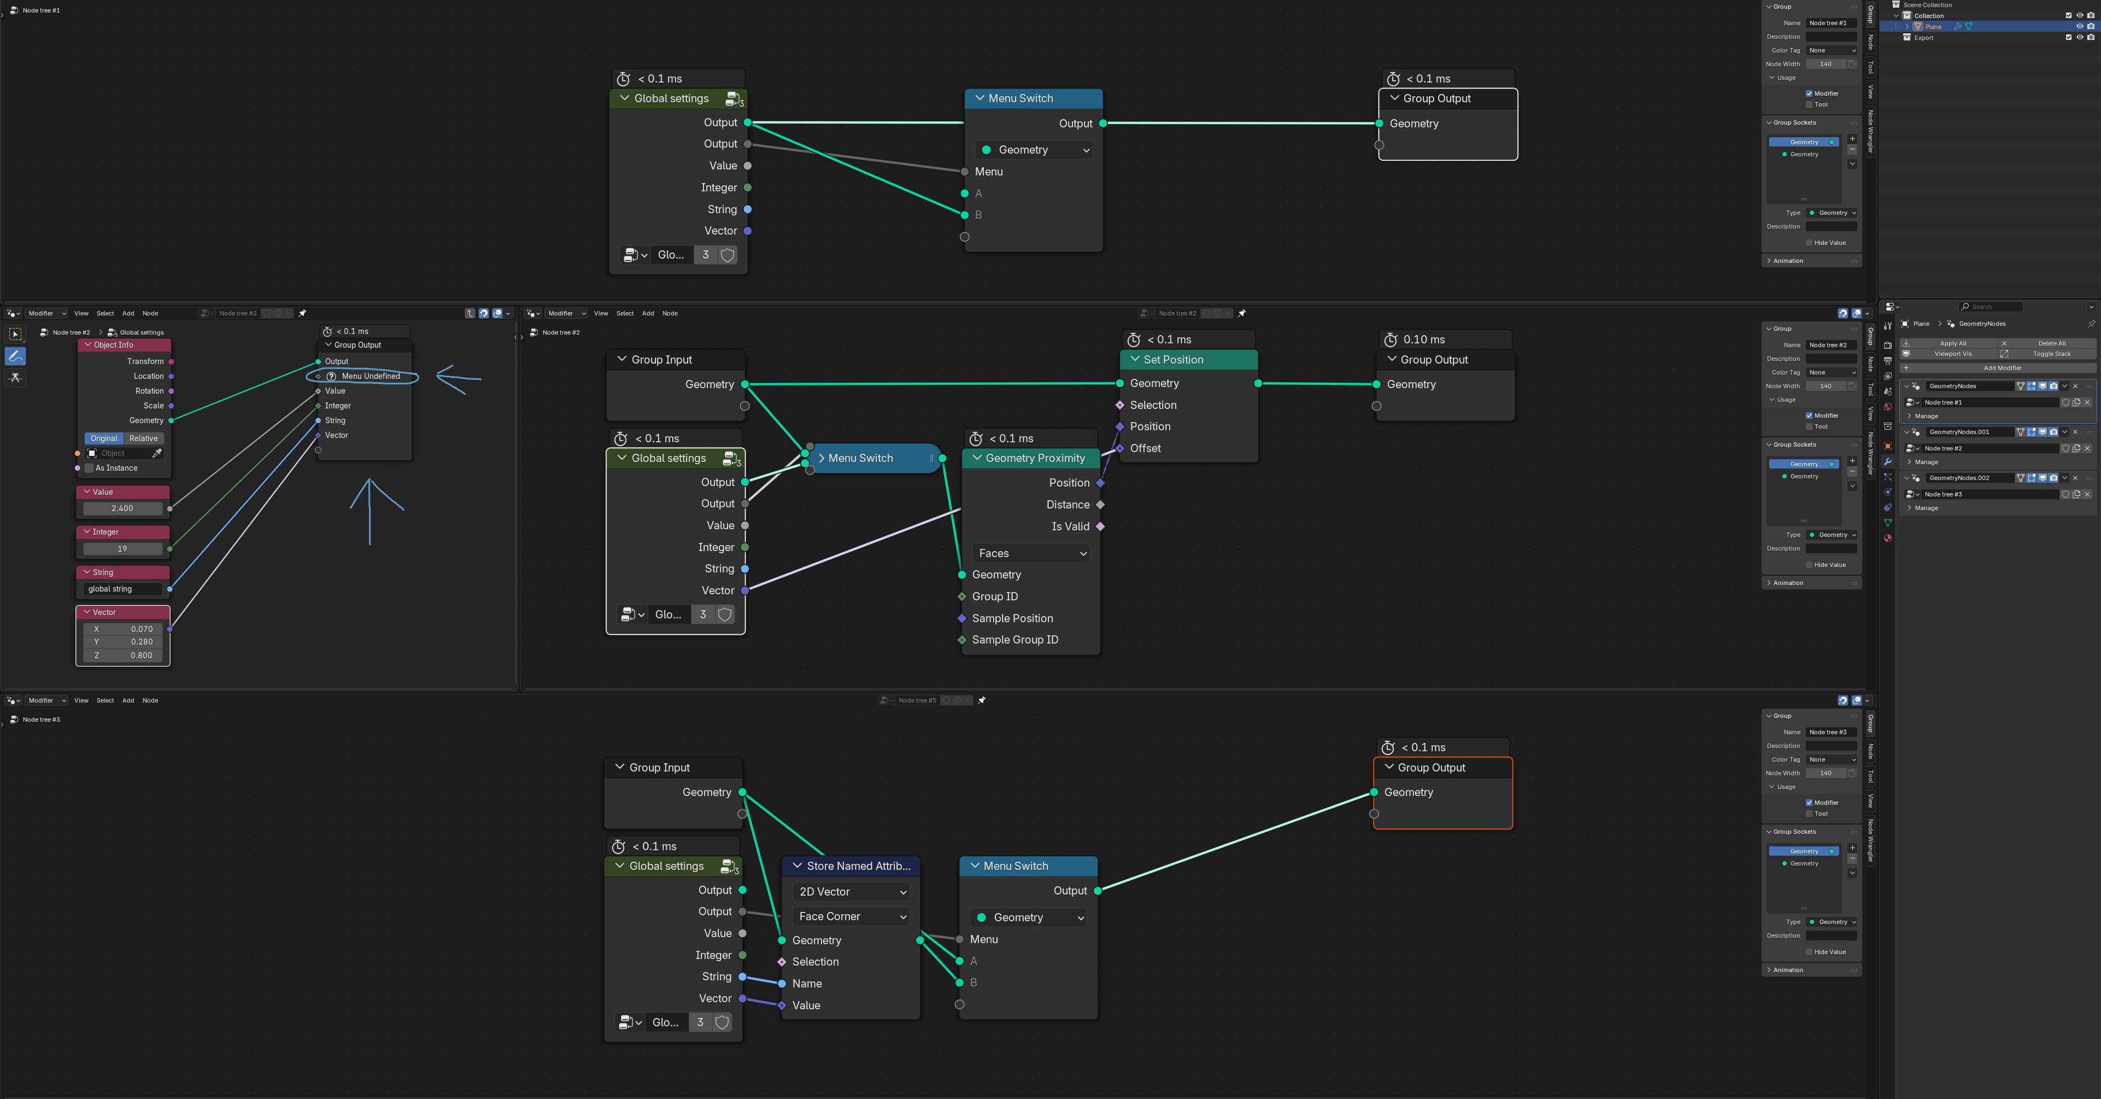Adjust Value node field showing 2.400
2101x1099 pixels.
[x=123, y=508]
